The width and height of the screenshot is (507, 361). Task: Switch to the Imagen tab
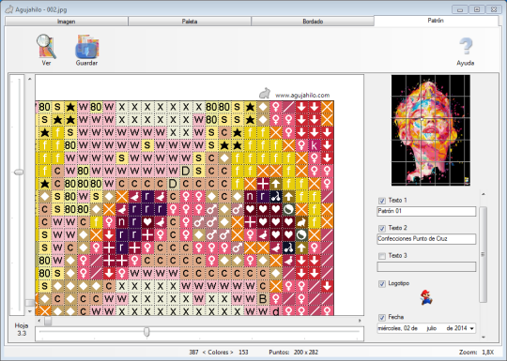tap(67, 22)
